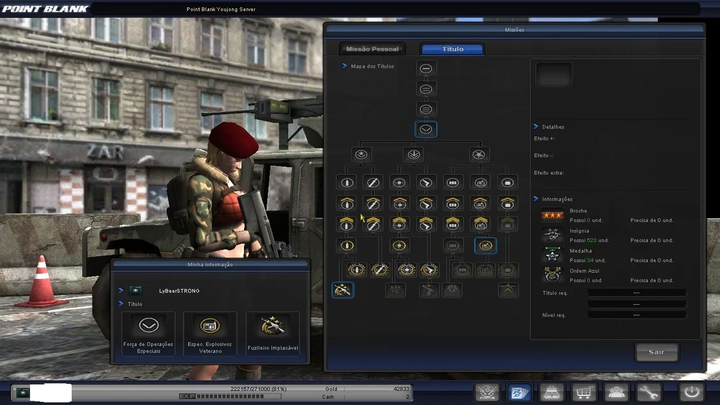
Task: Select the bullet title with one chevron
Action: 346,204
